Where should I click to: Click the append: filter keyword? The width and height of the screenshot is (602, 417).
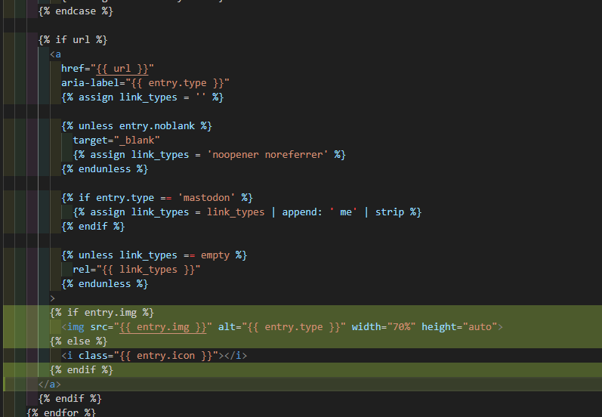[302, 212]
